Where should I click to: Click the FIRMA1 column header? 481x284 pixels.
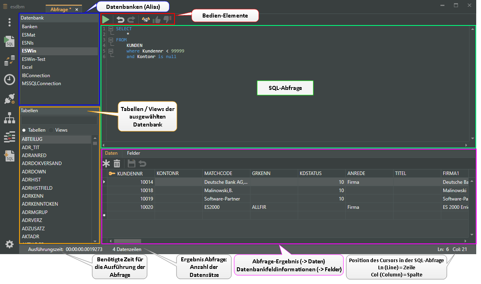[455, 173]
